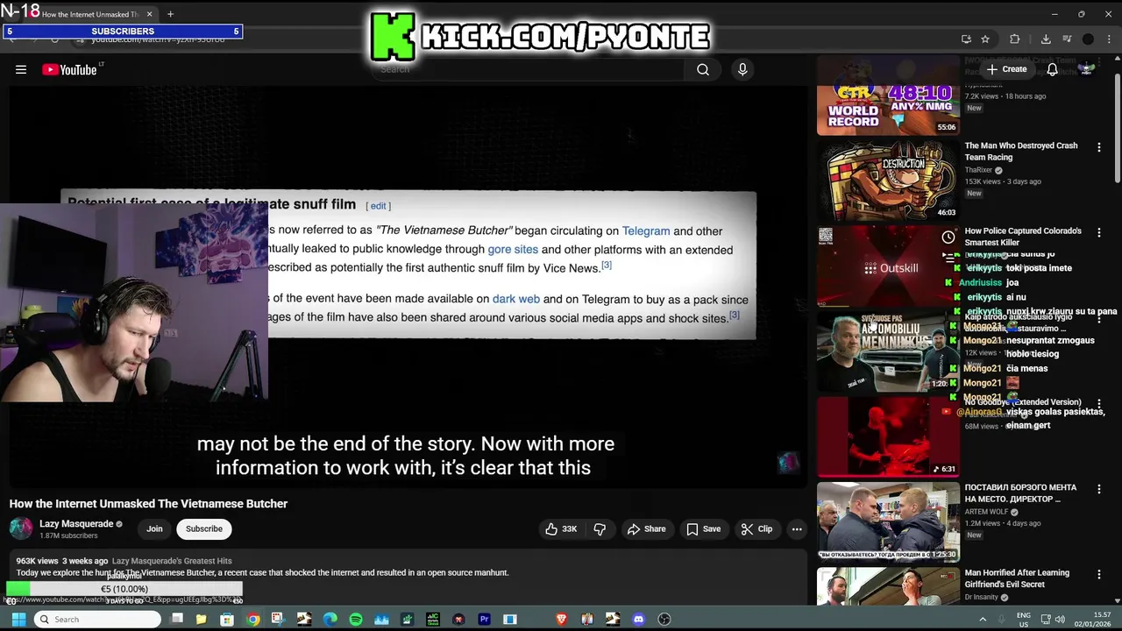Screen dimensions: 1122x631
Task: Open the Lazy Masquerade channel avatar
Action: click(x=21, y=528)
